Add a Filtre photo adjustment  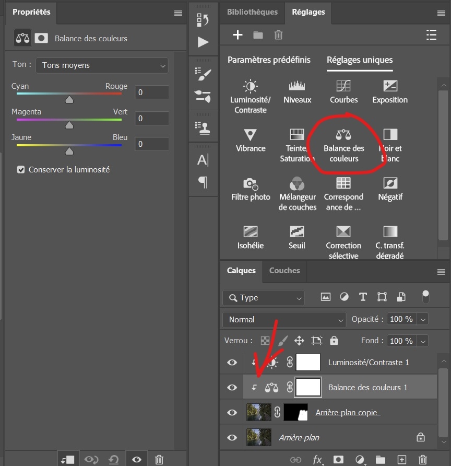pyautogui.click(x=251, y=189)
